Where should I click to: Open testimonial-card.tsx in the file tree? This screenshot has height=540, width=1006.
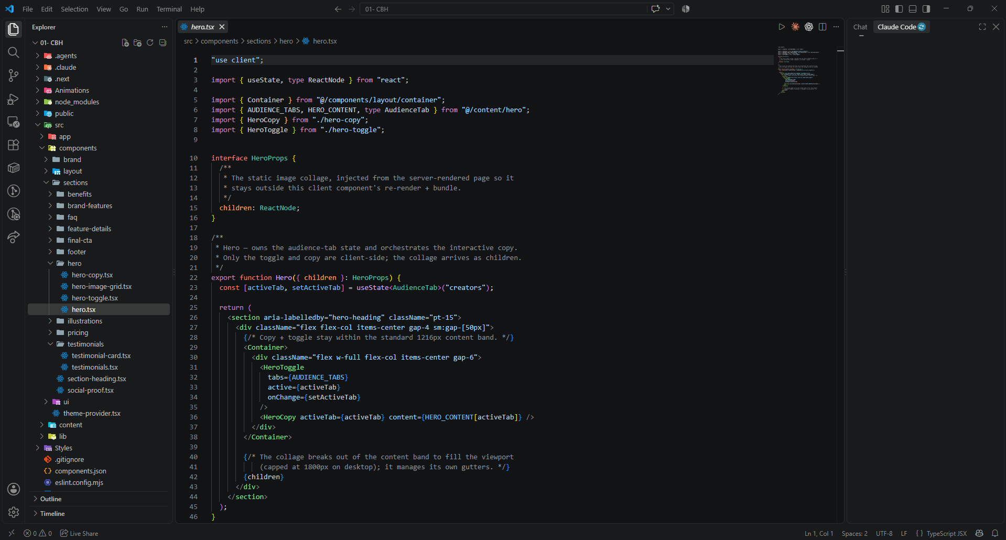[x=101, y=355]
